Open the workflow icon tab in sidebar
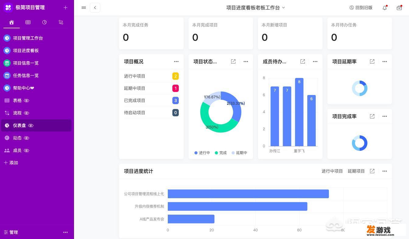The width and height of the screenshot is (409, 239). (61, 22)
